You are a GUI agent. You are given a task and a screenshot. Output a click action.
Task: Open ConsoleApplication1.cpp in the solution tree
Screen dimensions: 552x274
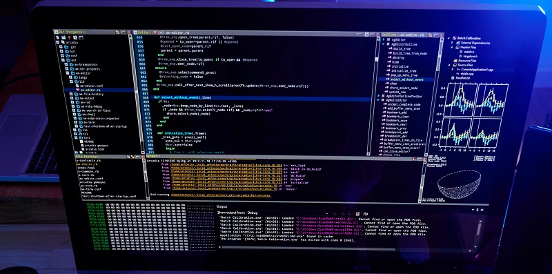point(477,70)
